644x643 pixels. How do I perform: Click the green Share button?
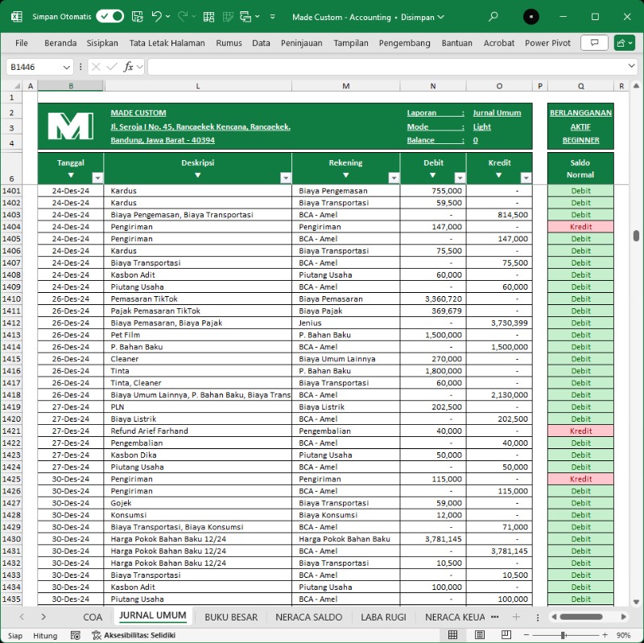click(x=625, y=43)
